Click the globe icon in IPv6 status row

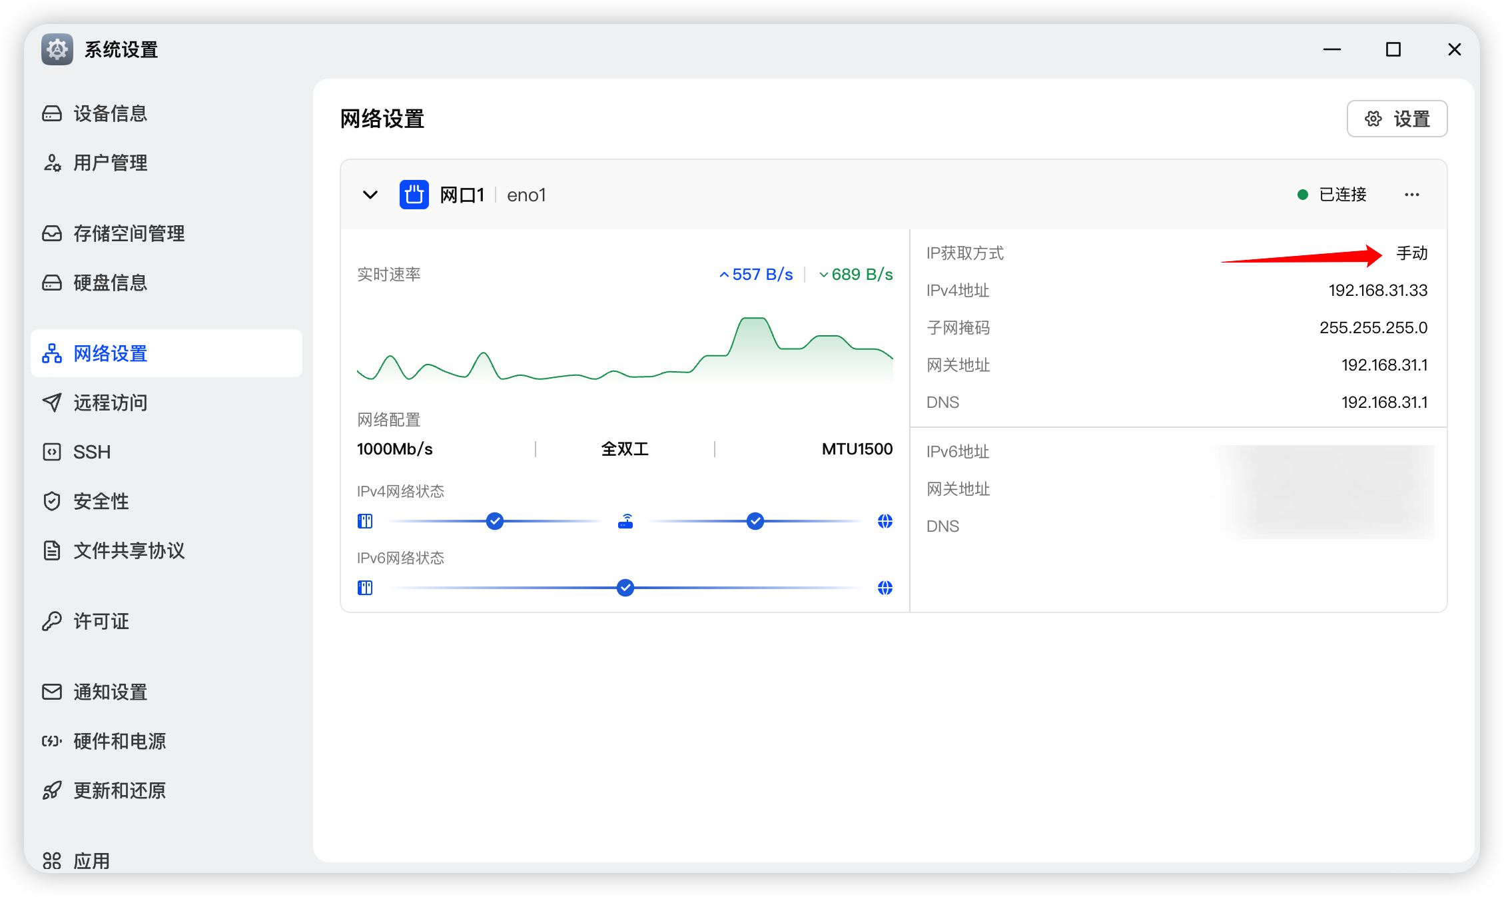[885, 588]
